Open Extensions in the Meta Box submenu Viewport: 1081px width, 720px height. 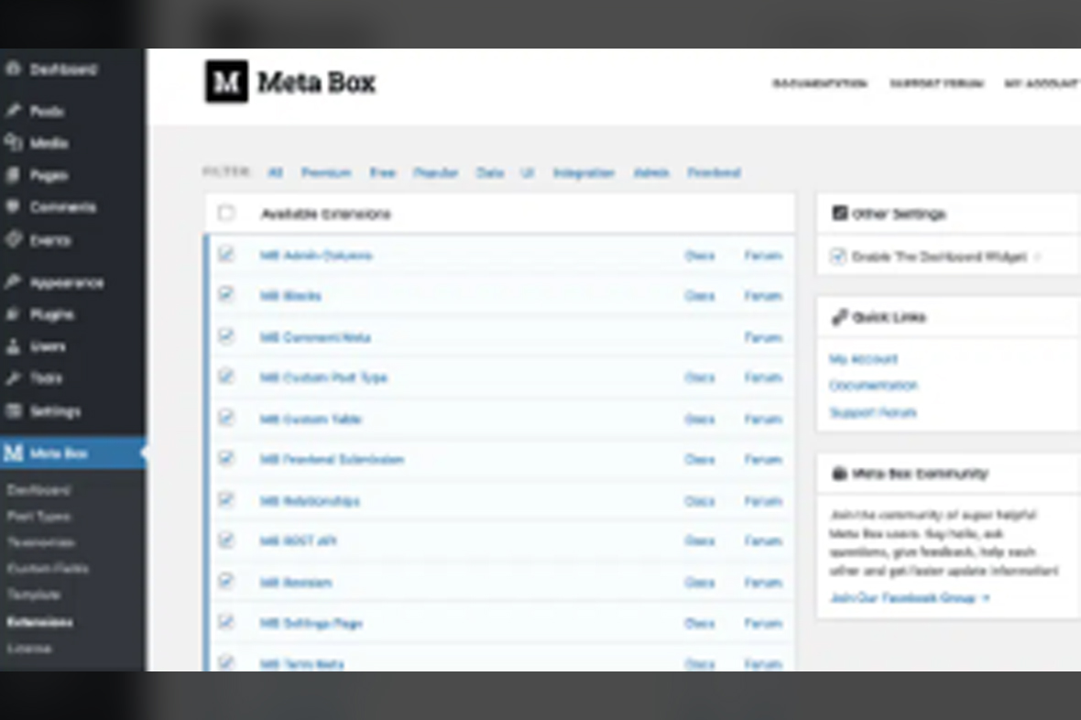coord(40,621)
